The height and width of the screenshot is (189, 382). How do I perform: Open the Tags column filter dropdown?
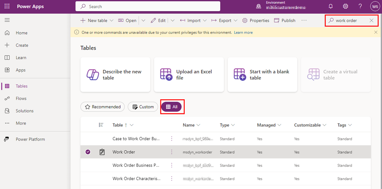(350, 125)
